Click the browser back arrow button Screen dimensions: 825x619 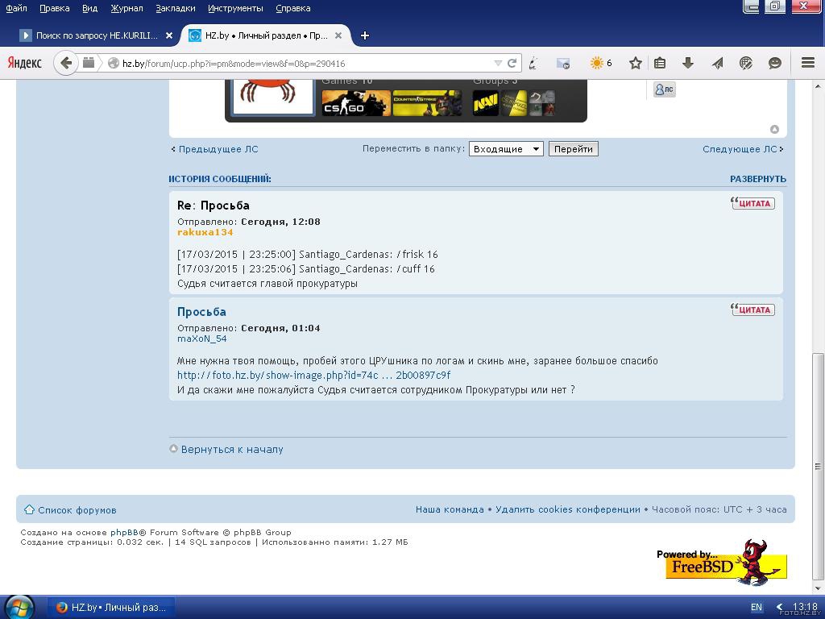coord(66,63)
